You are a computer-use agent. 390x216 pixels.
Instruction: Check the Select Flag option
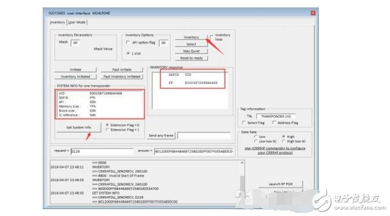pyautogui.click(x=244, y=122)
